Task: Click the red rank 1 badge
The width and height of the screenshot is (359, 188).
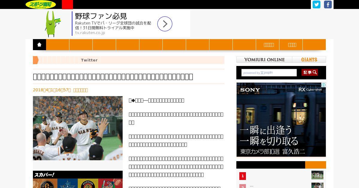Action: click(243, 176)
